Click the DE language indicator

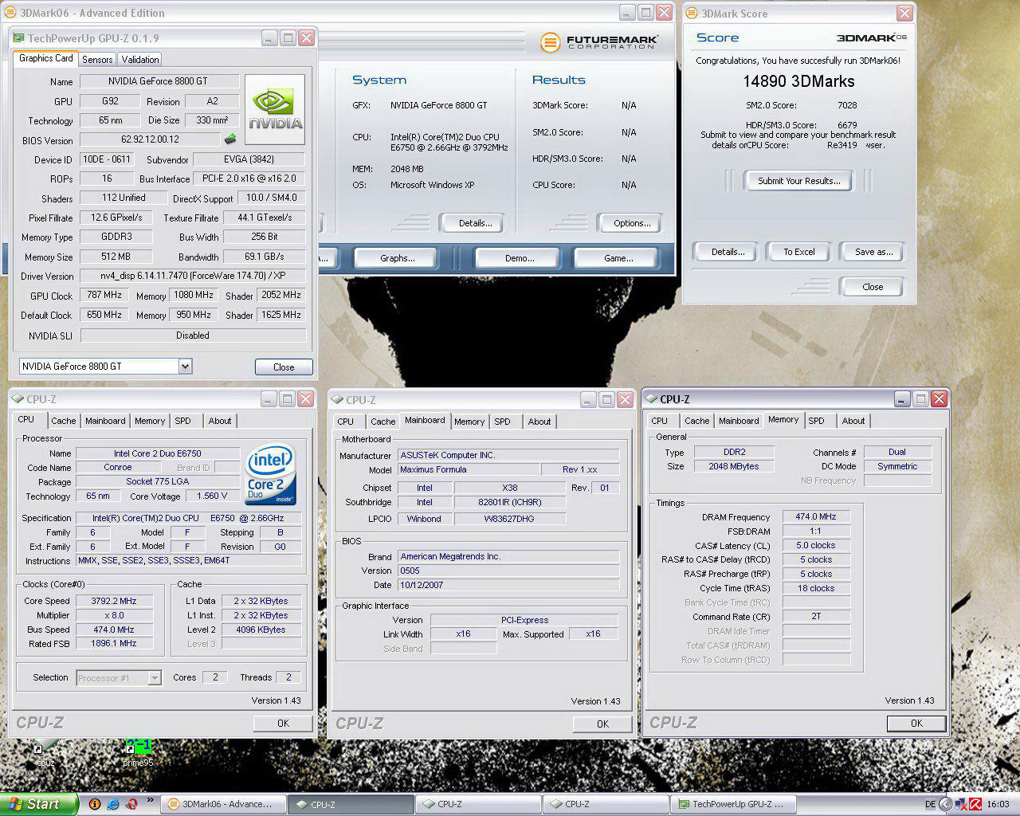click(x=930, y=804)
